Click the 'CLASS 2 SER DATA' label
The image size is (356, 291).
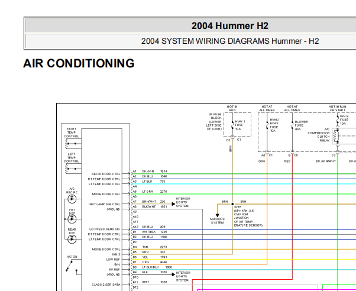[x=106, y=284]
